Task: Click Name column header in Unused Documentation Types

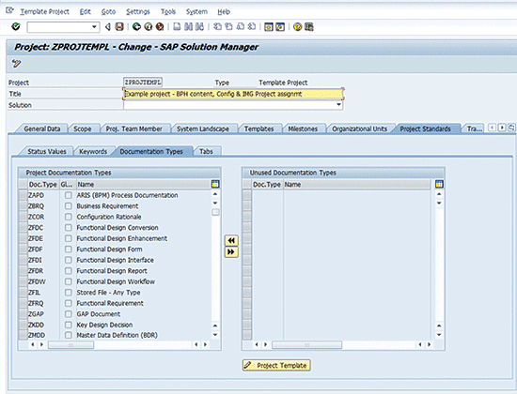Action: click(x=357, y=184)
